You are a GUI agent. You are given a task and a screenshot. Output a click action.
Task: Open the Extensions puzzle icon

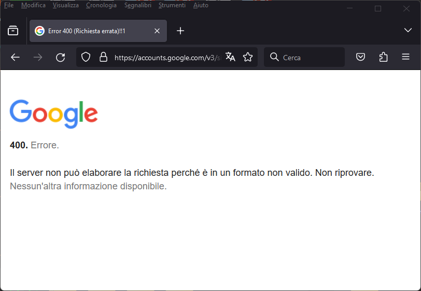click(384, 57)
